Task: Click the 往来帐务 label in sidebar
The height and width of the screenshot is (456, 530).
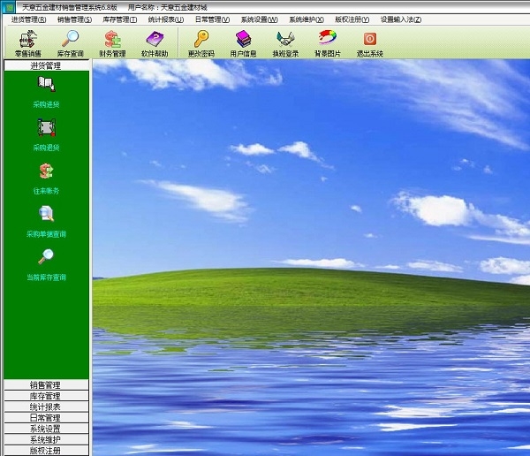Action: 46,191
